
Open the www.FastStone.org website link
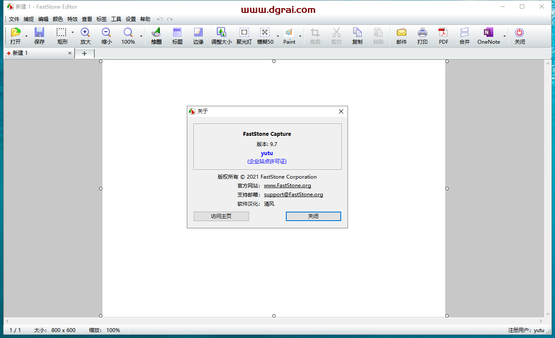287,186
